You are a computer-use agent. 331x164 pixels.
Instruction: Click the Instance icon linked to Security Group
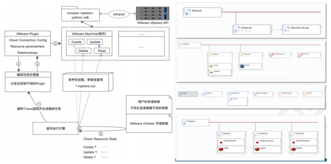point(237,29)
